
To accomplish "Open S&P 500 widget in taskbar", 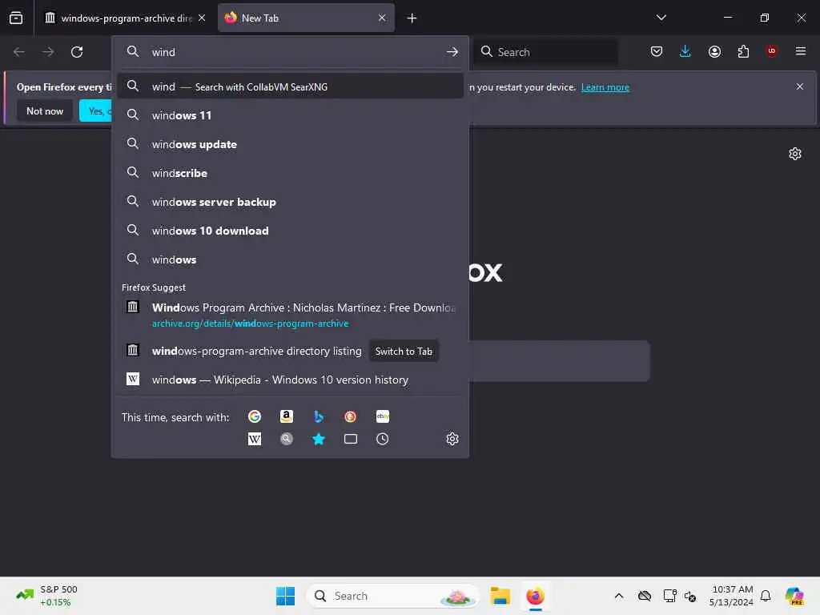I will 46,596.
